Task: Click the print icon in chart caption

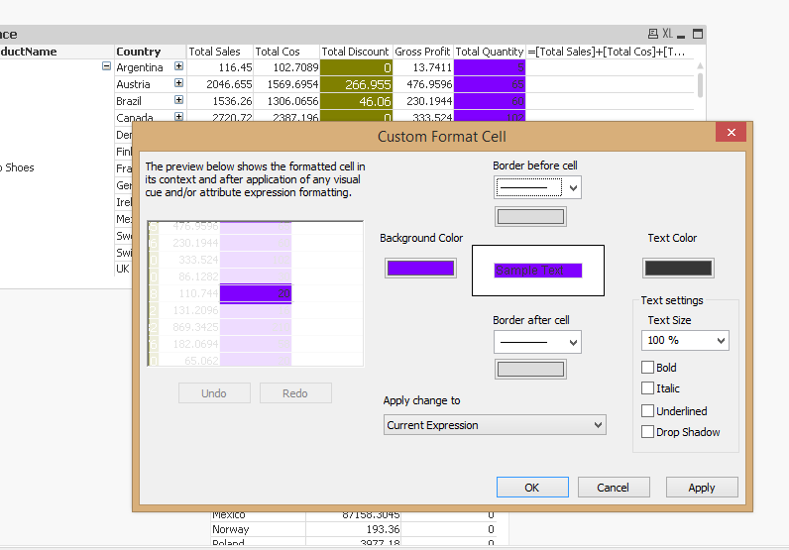Action: [652, 34]
